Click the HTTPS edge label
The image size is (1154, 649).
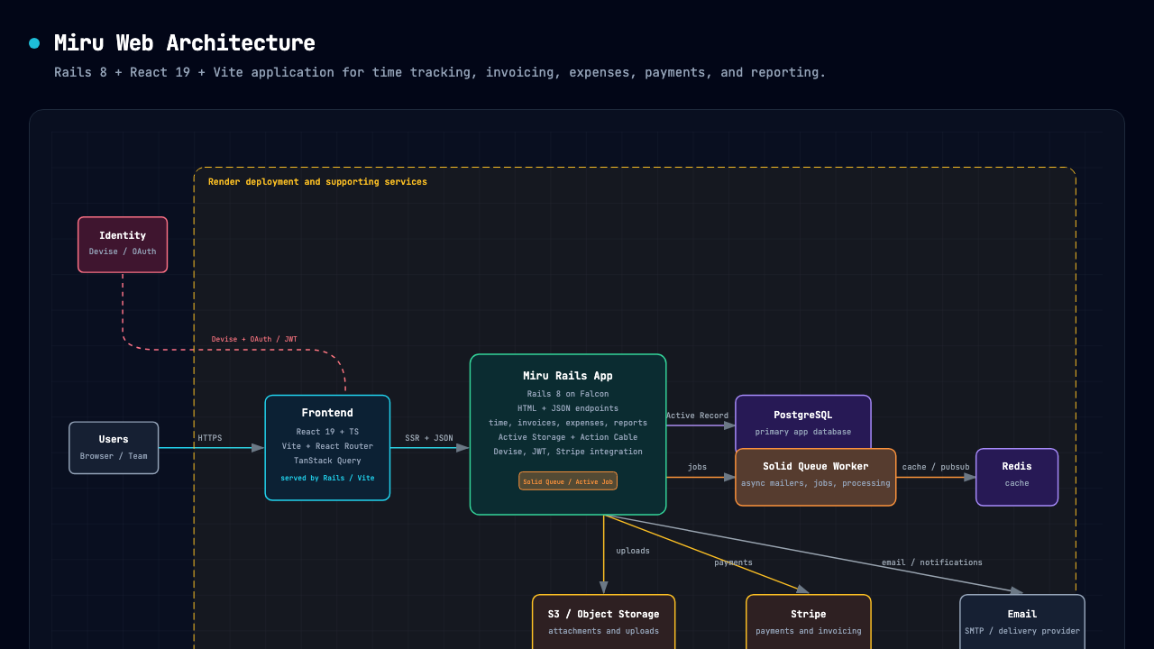(211, 438)
